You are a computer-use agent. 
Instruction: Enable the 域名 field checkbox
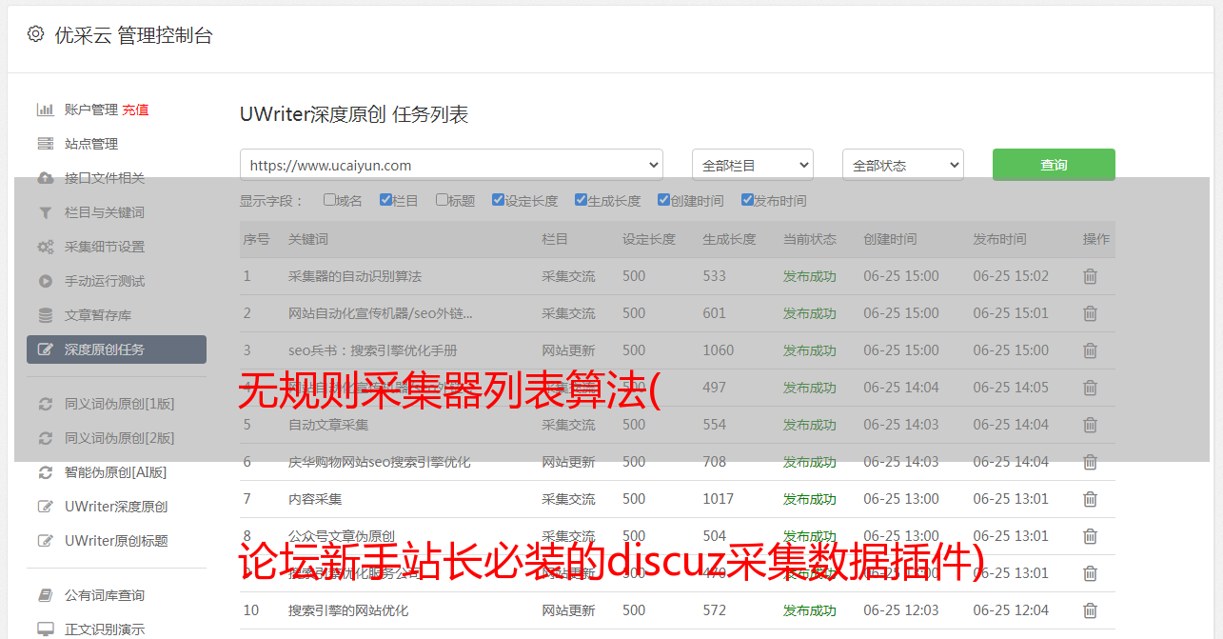coord(329,200)
